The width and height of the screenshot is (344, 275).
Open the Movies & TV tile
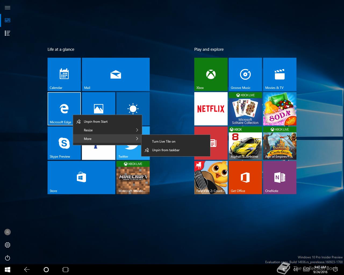[280, 74]
